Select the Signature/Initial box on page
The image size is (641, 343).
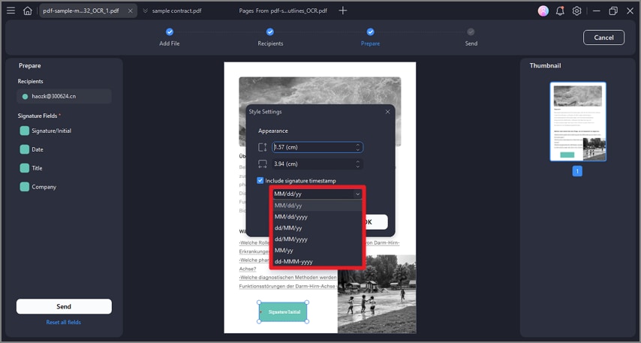pos(283,312)
